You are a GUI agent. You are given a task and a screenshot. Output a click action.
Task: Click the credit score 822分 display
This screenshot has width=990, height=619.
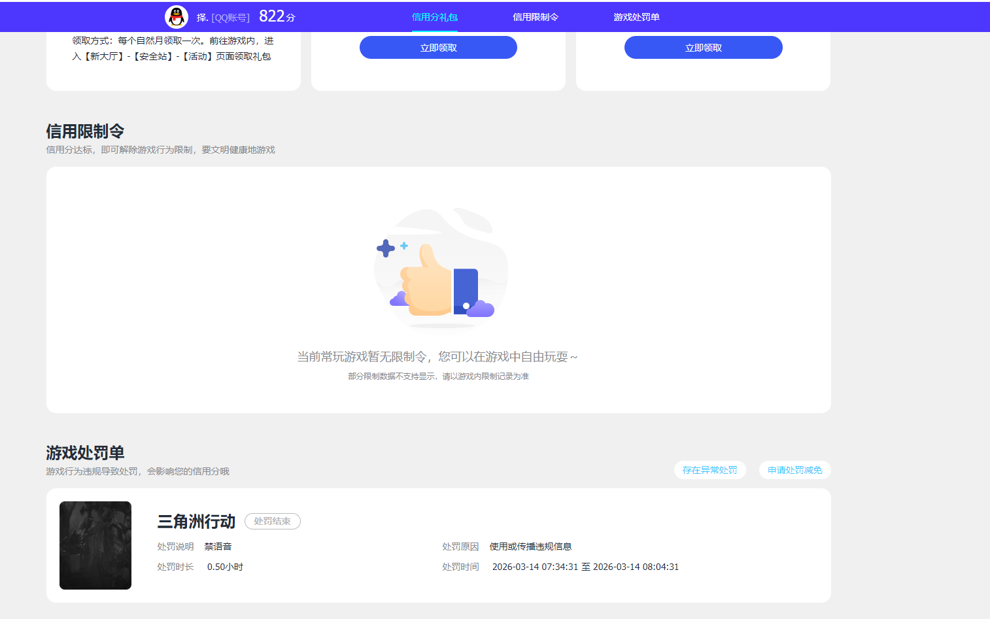coord(276,16)
